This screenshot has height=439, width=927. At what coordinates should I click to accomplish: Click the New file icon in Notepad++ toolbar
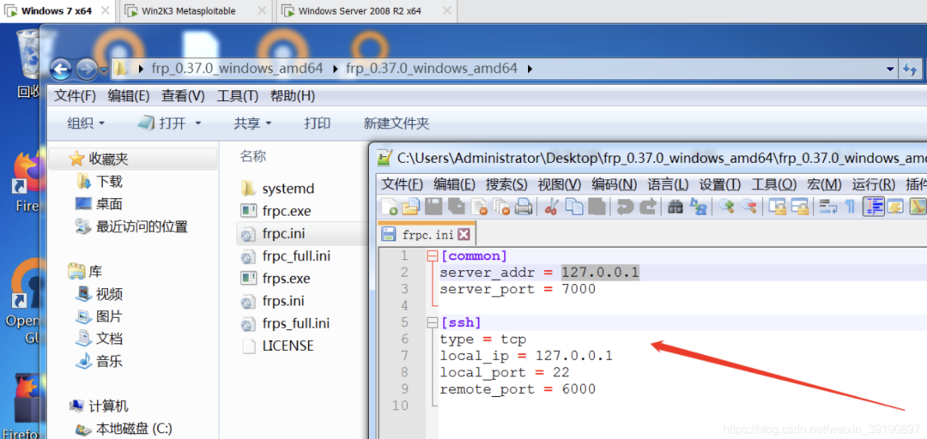(389, 206)
